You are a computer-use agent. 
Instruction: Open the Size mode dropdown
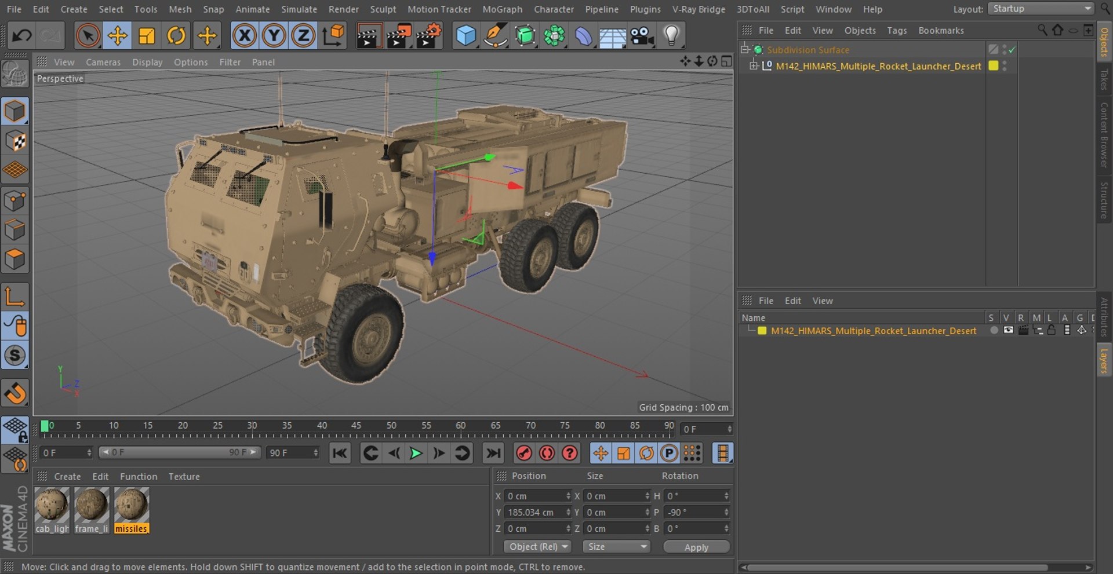[616, 547]
